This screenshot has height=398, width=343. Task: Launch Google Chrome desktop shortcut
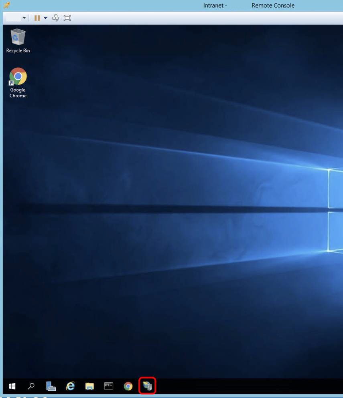point(18,76)
